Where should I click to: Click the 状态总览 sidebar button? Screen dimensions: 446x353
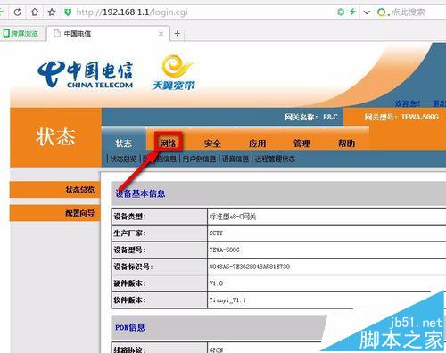coord(54,190)
